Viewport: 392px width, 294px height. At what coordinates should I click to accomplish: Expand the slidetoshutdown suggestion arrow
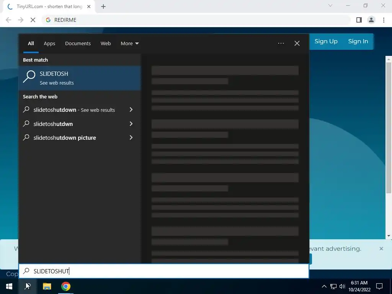click(x=131, y=109)
